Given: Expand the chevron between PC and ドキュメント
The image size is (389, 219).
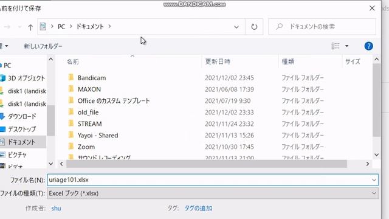Looking at the screenshot, I should pos(71,26).
